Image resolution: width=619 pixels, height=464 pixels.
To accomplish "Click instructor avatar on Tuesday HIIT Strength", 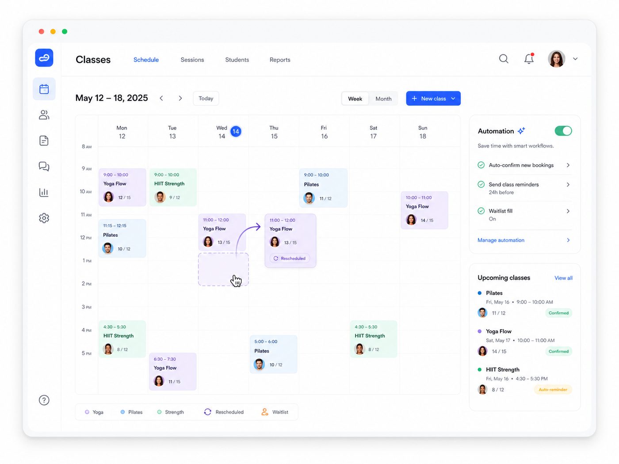I will [160, 197].
